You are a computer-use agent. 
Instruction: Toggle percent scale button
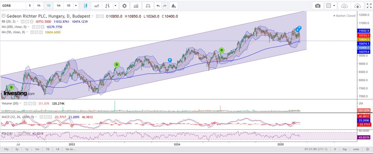pyautogui.click(x=335, y=149)
